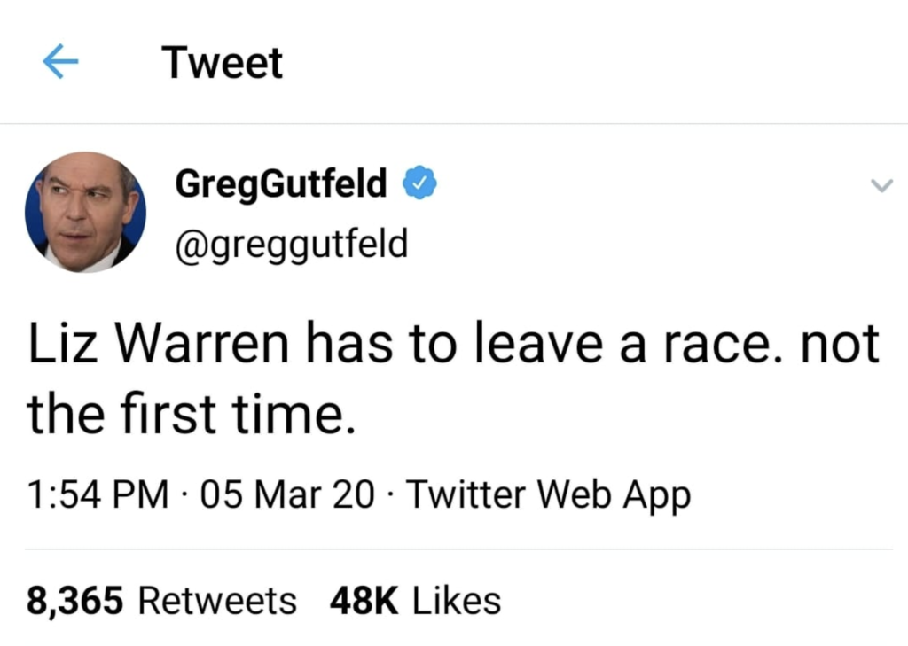Click the 05 Mar 20 date
Image resolution: width=908 pixels, height=646 pixels.
click(287, 495)
